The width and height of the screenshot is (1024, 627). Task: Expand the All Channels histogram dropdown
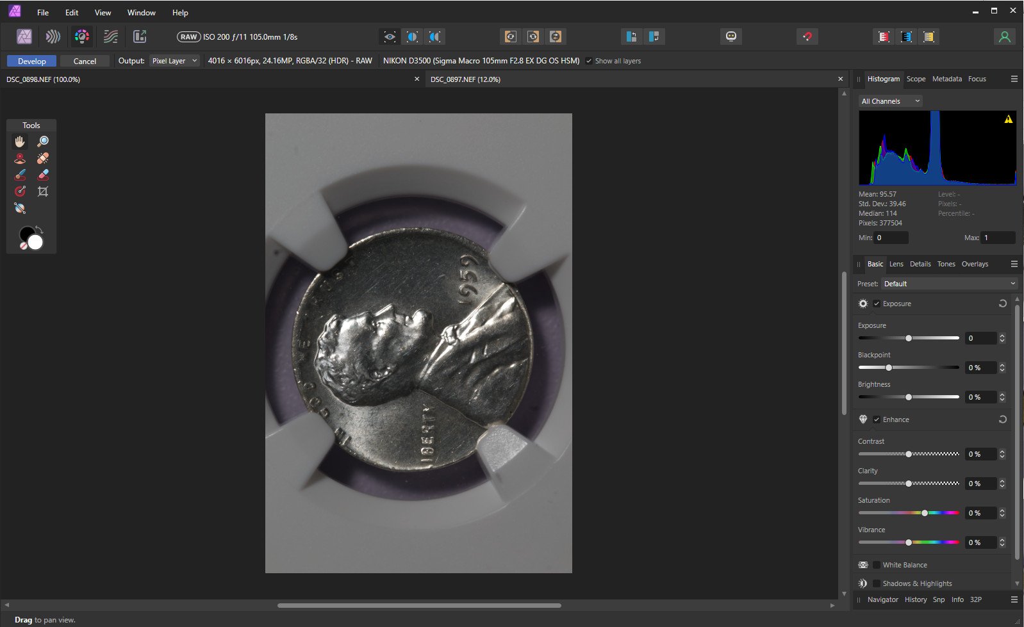pos(890,101)
